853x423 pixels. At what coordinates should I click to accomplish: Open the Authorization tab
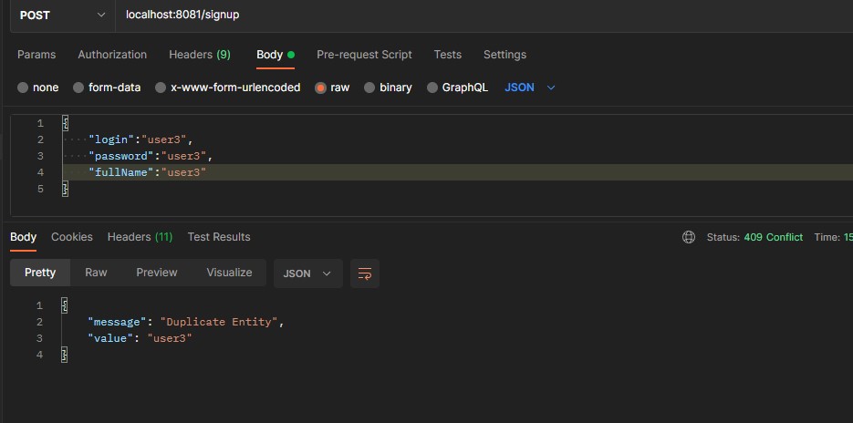click(x=112, y=55)
